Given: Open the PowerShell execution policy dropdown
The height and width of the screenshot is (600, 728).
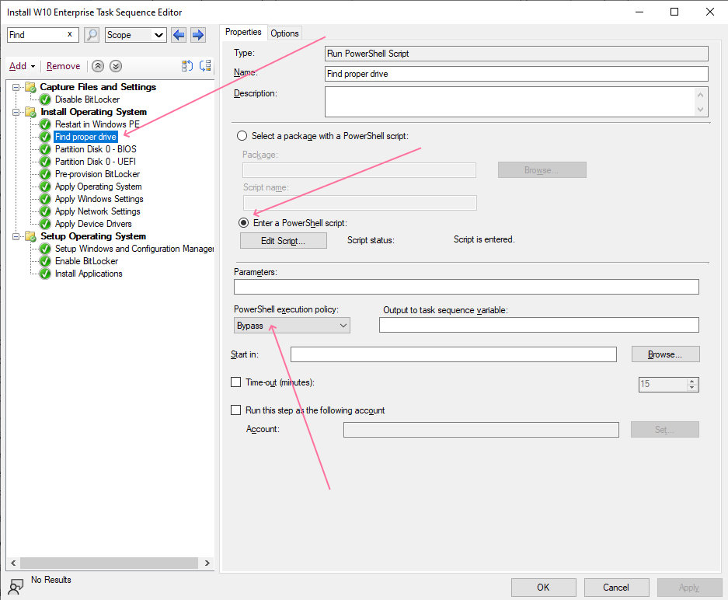Looking at the screenshot, I should click(x=292, y=326).
